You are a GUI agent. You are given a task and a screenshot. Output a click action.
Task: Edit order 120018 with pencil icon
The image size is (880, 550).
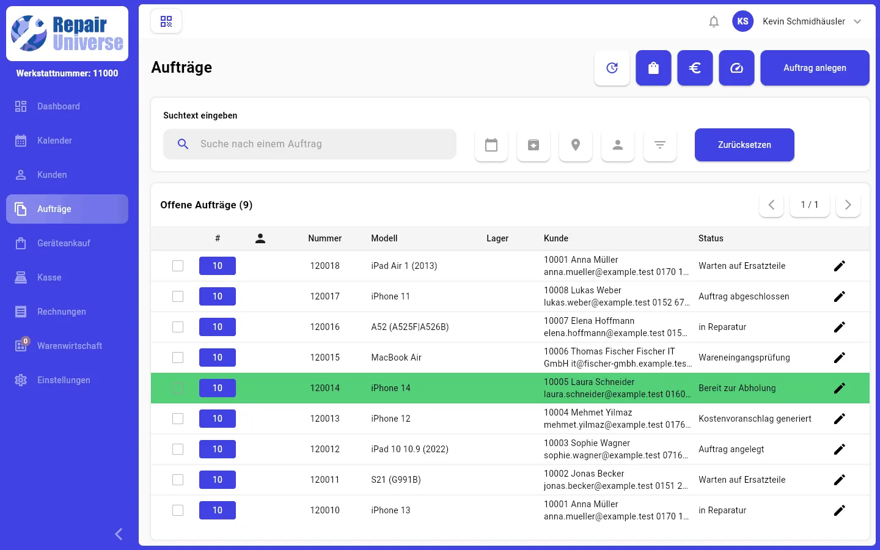(840, 266)
